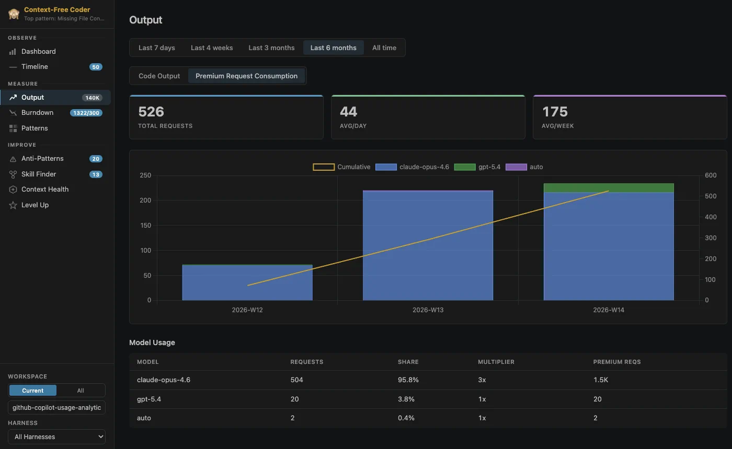The width and height of the screenshot is (732, 449).
Task: Select the Last 4 weeks range
Action: pos(212,48)
